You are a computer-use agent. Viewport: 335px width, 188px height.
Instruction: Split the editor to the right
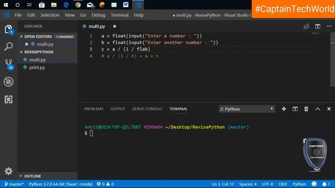(x=318, y=26)
